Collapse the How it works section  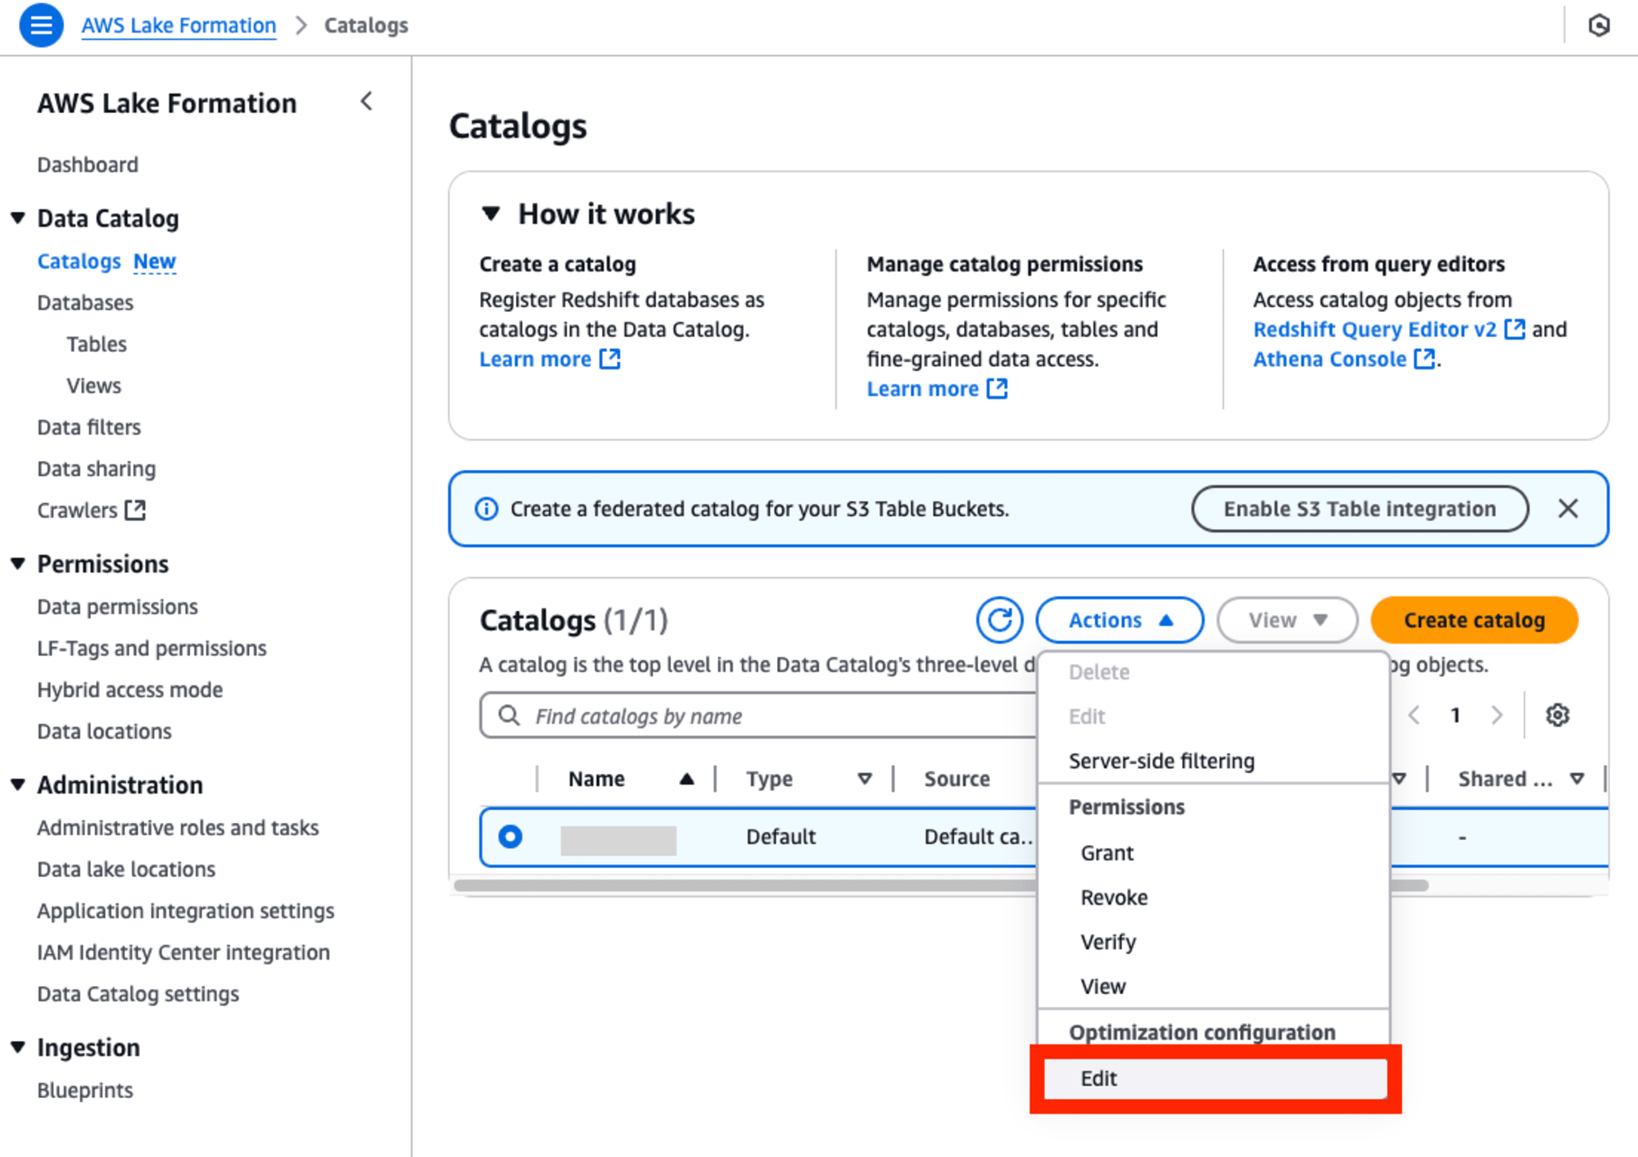pos(491,214)
